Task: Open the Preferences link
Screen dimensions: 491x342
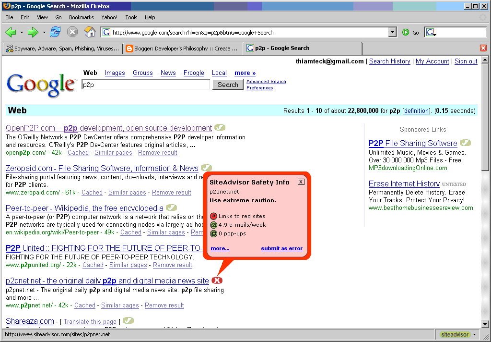Action: 259,88
